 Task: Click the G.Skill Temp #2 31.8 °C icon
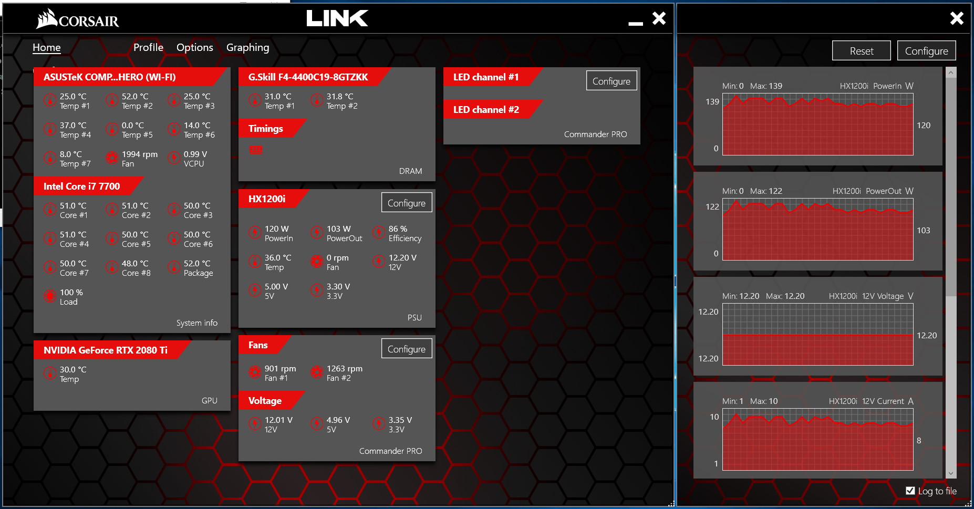(317, 100)
